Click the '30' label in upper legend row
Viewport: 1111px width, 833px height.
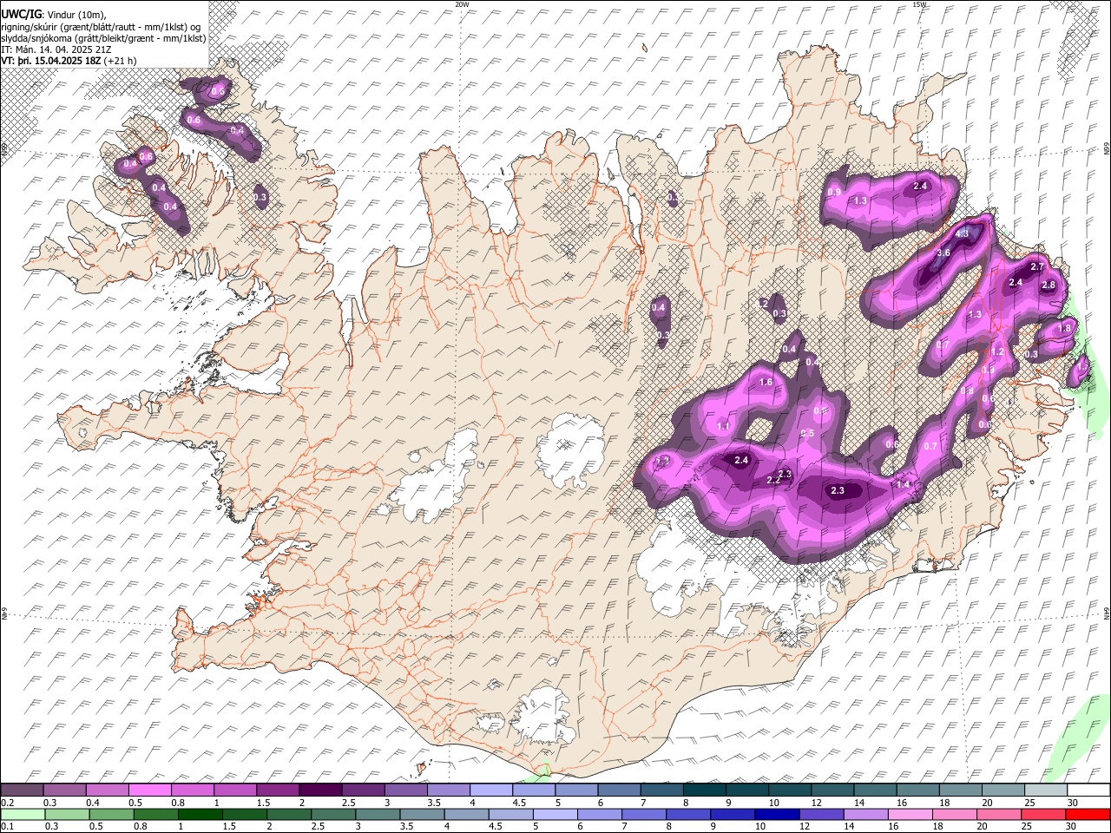point(1072,803)
